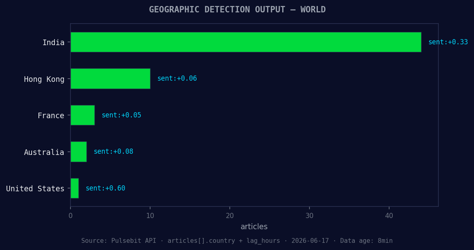Click the 'Hong Kong' axis label

(x=44, y=79)
